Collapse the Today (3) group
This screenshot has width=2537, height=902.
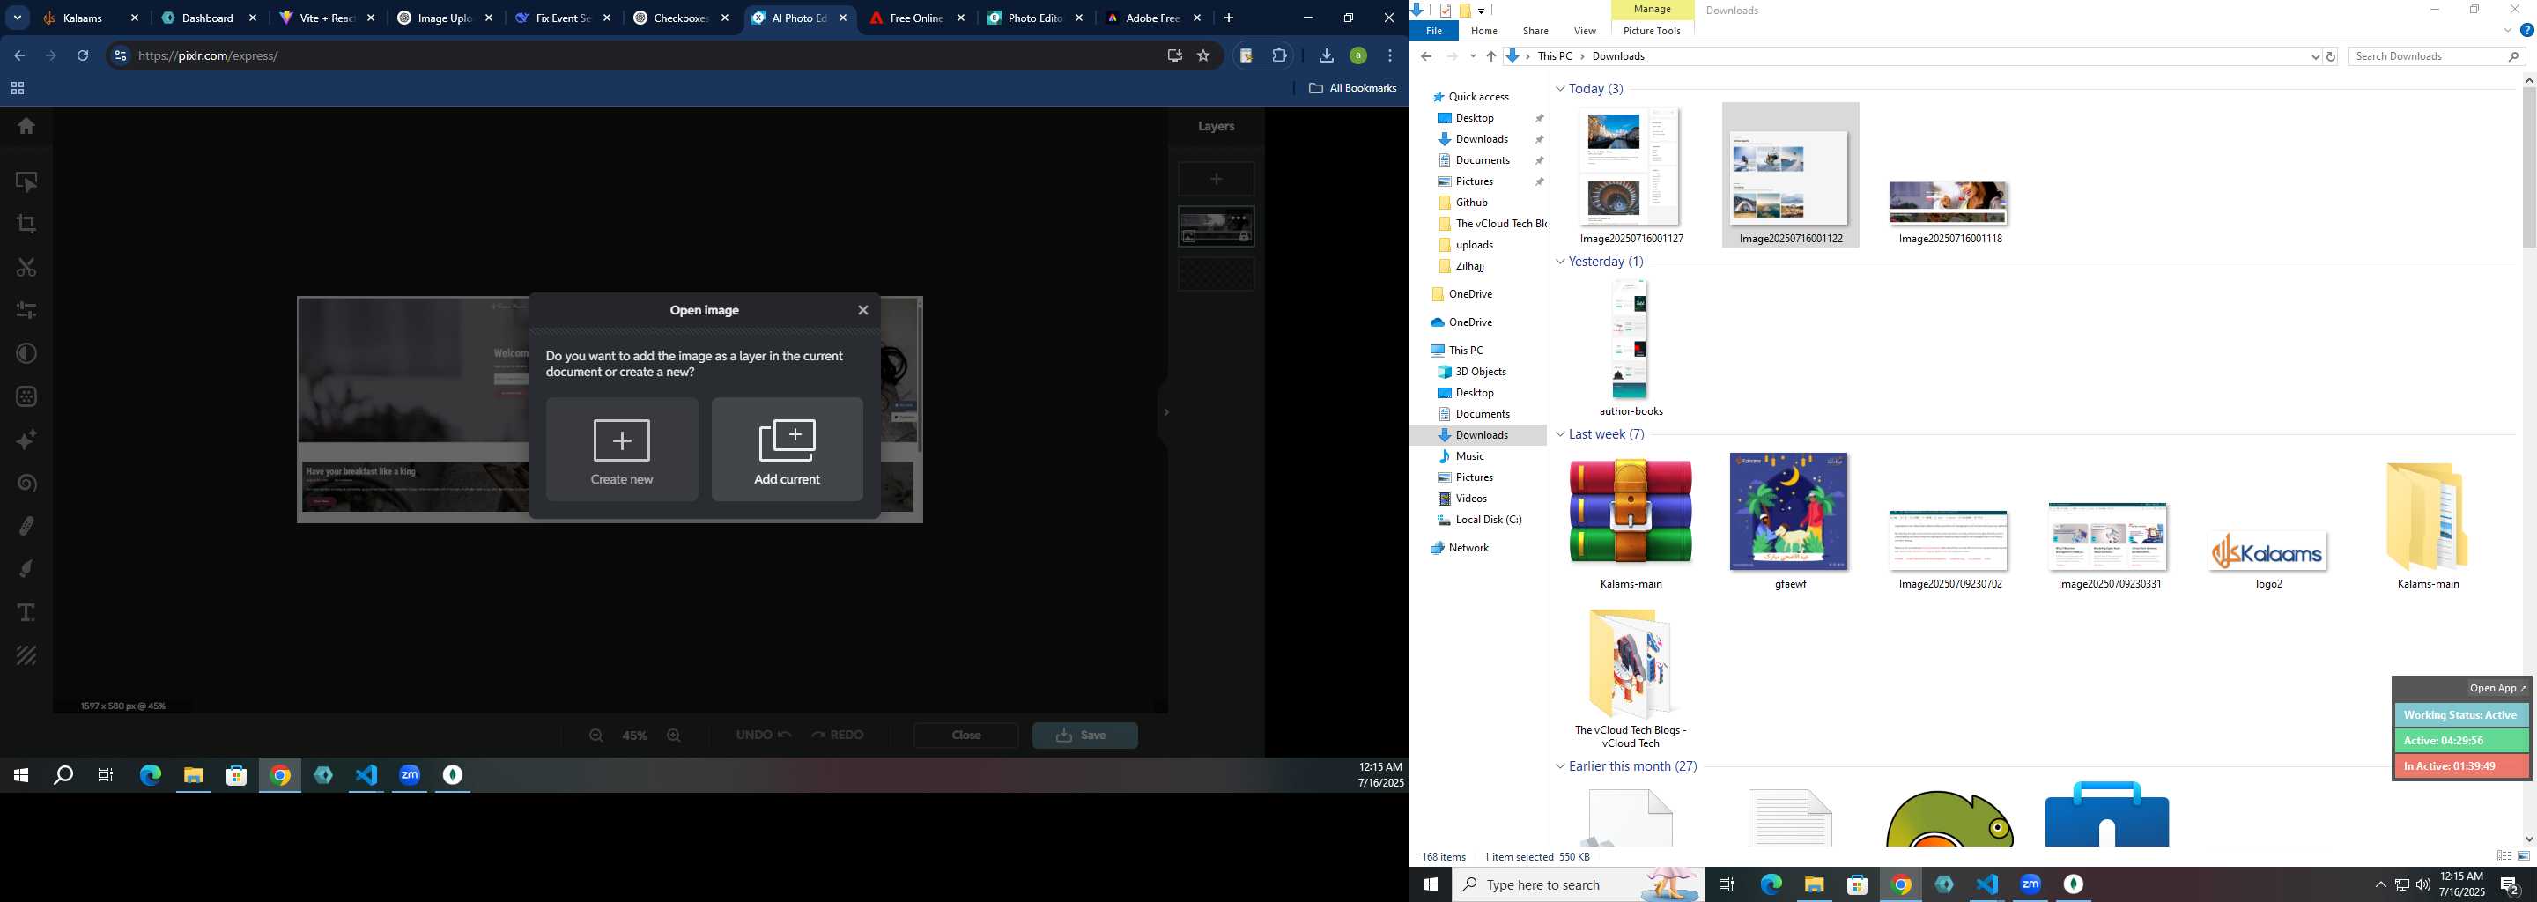[1560, 89]
